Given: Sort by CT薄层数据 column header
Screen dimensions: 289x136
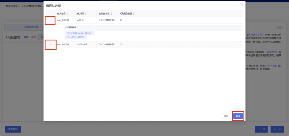Looking at the screenshot, I should [x=127, y=14].
